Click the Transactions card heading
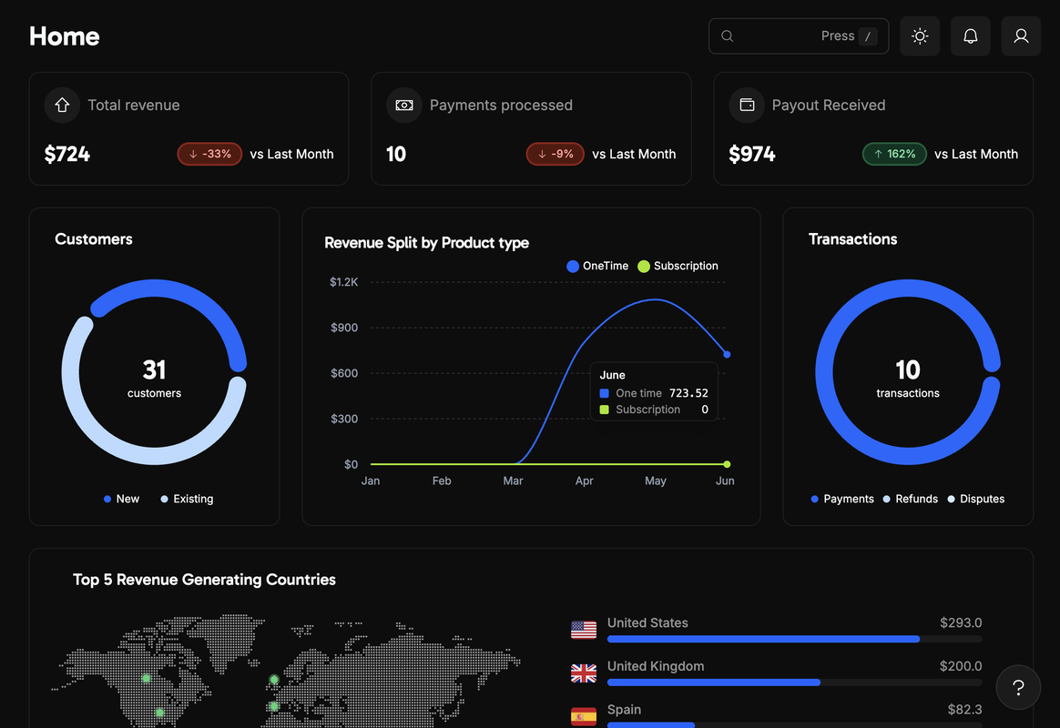The height and width of the screenshot is (728, 1060). 852,239
